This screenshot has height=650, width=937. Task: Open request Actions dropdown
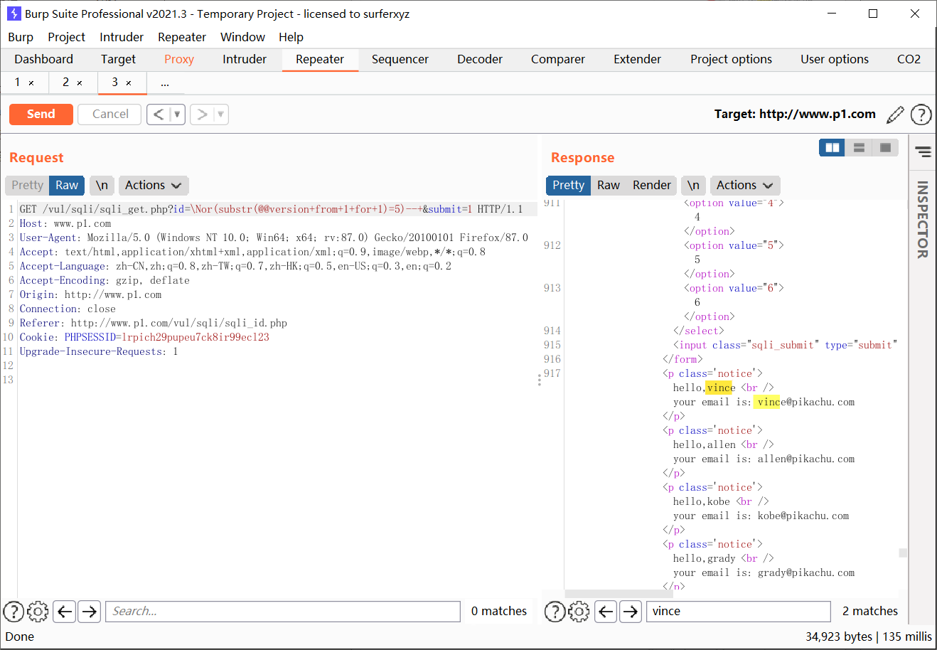click(x=154, y=186)
